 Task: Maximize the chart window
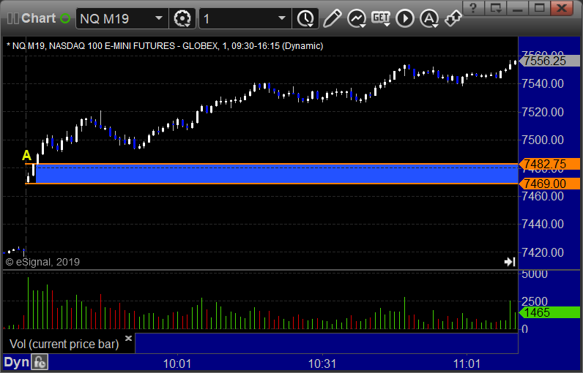click(539, 8)
